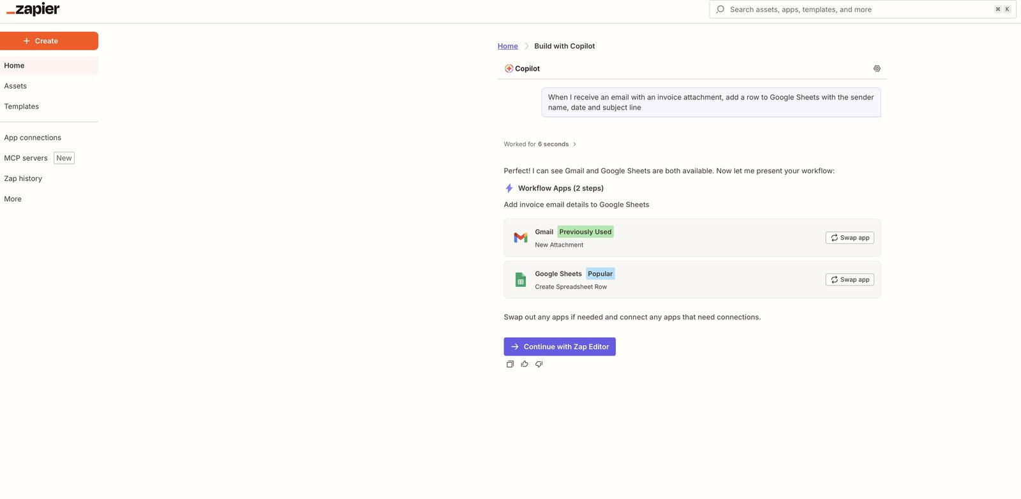Click the Previously Used badge
Image resolution: width=1021 pixels, height=499 pixels.
(585, 232)
